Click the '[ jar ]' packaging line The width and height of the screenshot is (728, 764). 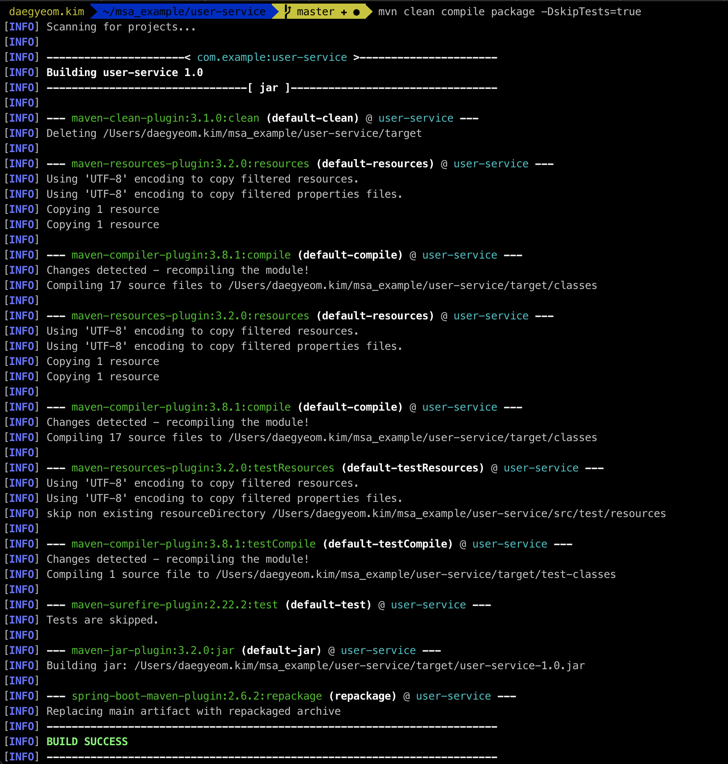272,88
